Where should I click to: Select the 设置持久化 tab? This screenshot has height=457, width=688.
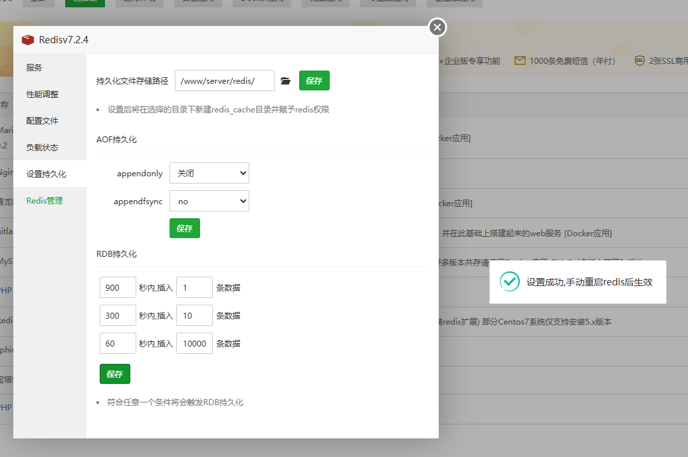tap(50, 174)
